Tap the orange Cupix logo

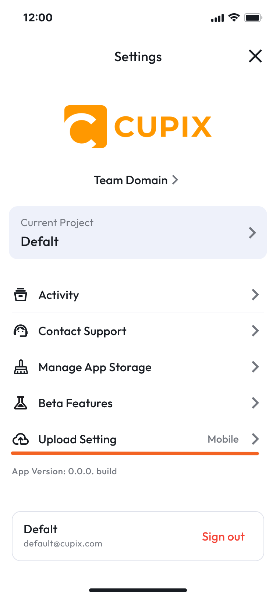pos(138,127)
